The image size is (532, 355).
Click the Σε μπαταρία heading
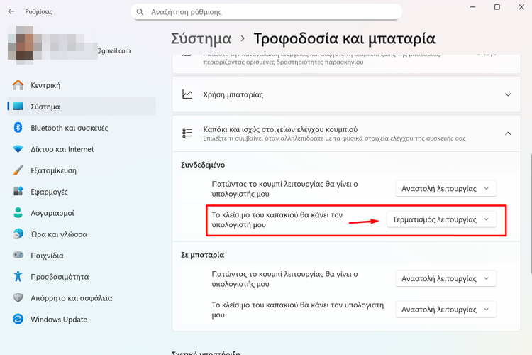tap(203, 255)
